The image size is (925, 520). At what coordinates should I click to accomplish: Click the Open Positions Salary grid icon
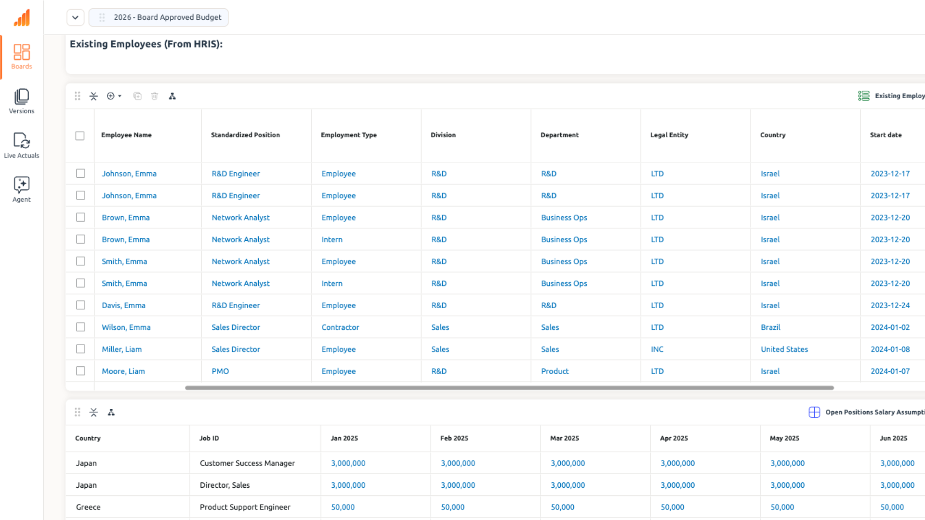814,412
